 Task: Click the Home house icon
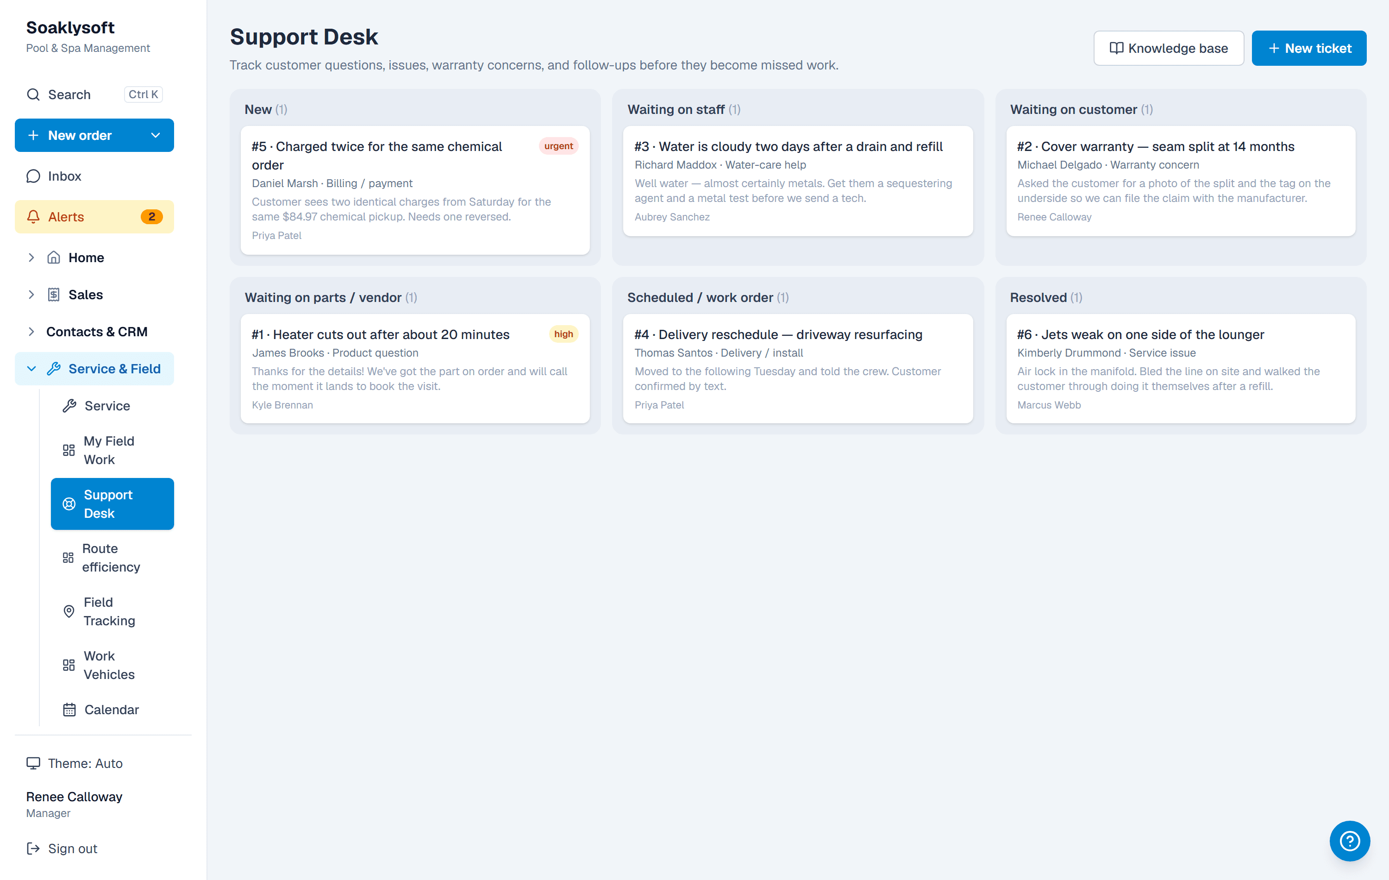pyautogui.click(x=54, y=258)
